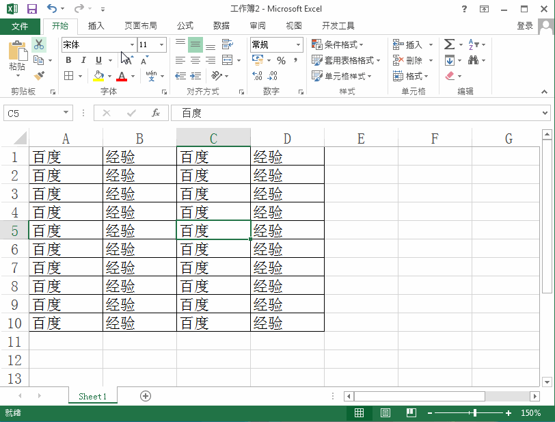
Task: Click the AutoSum sigma icon
Action: [449, 44]
